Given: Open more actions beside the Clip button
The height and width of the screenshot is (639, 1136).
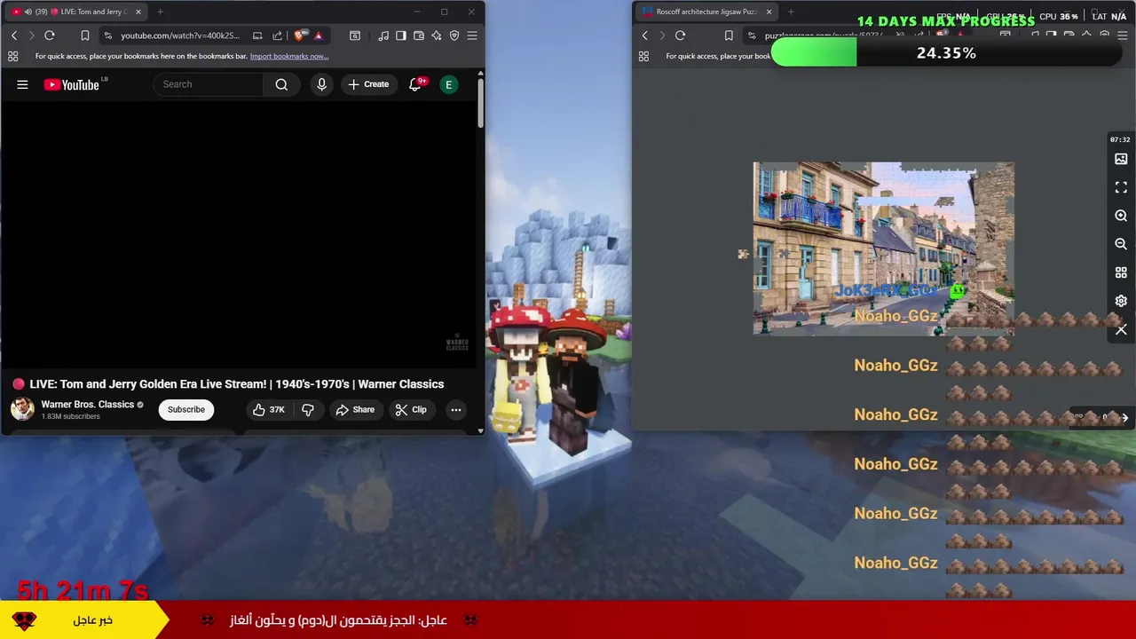Looking at the screenshot, I should click(455, 409).
